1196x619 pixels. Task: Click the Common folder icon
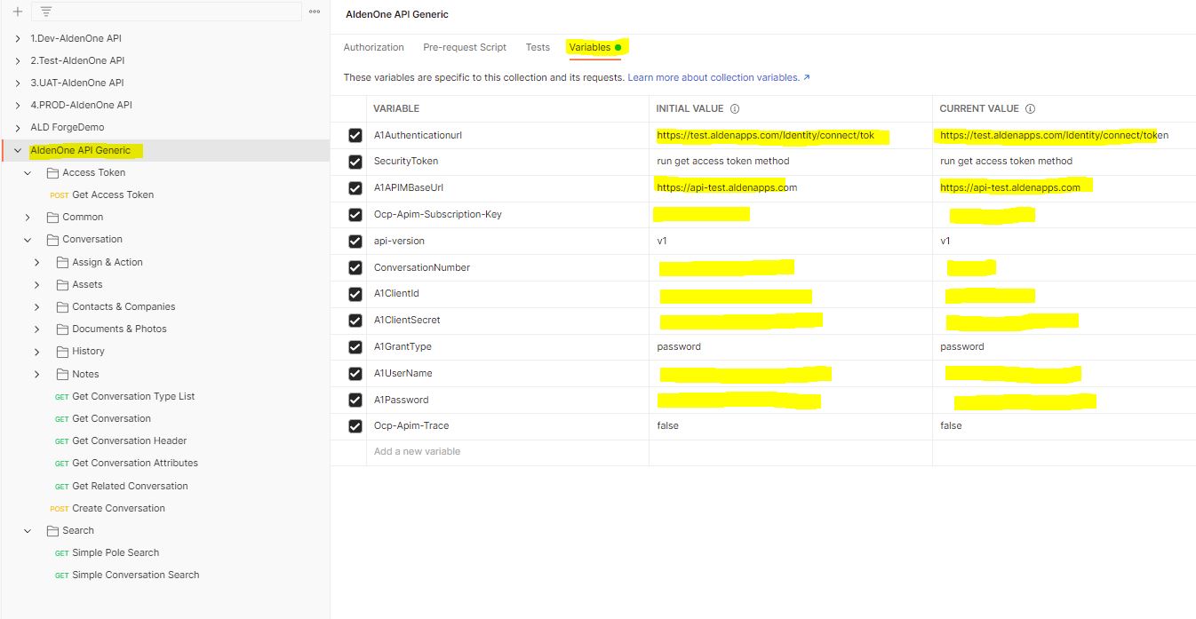(52, 217)
